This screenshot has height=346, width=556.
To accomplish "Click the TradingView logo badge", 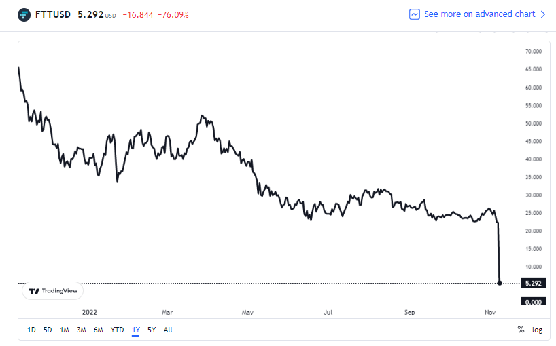I will click(52, 291).
